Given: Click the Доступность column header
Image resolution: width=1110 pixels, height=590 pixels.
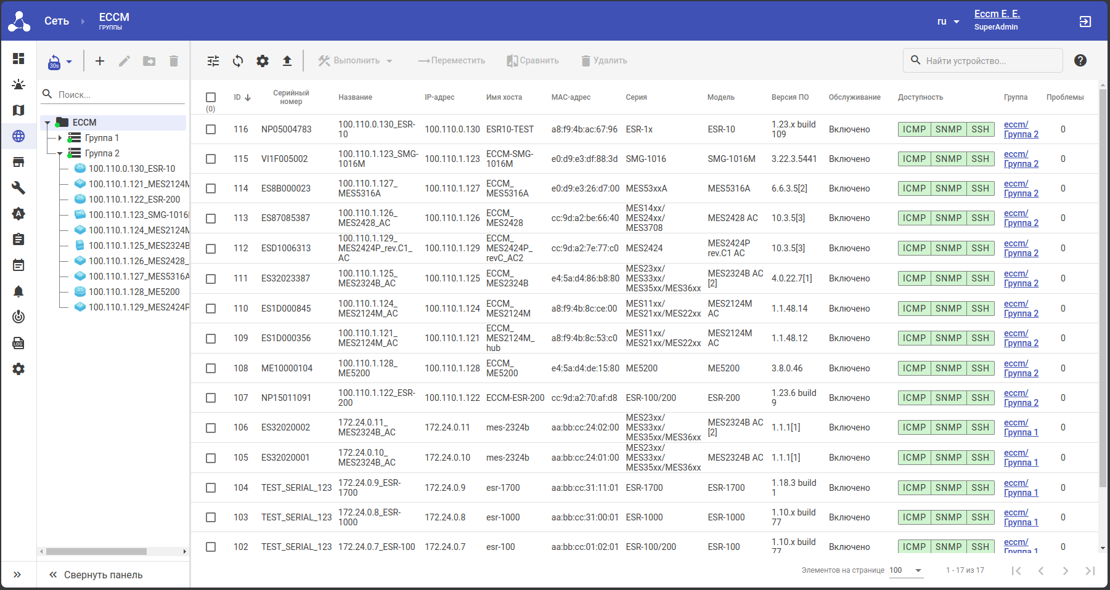Looking at the screenshot, I should 920,97.
